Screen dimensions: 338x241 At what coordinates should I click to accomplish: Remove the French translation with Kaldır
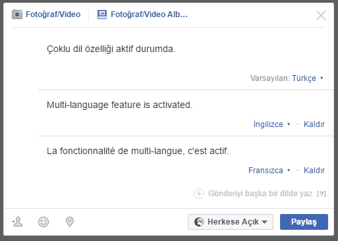coord(314,171)
